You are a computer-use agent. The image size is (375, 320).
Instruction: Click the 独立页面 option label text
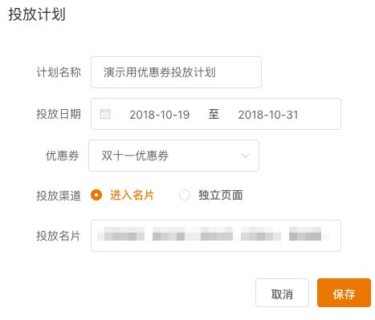pos(221,195)
